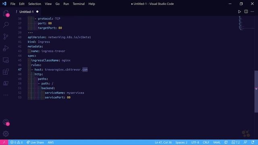Click 'ingressClassName: nginx' line

click(x=51, y=60)
